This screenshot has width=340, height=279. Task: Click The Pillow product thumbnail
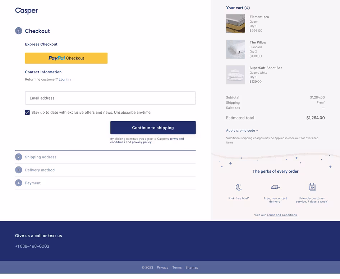point(235,49)
